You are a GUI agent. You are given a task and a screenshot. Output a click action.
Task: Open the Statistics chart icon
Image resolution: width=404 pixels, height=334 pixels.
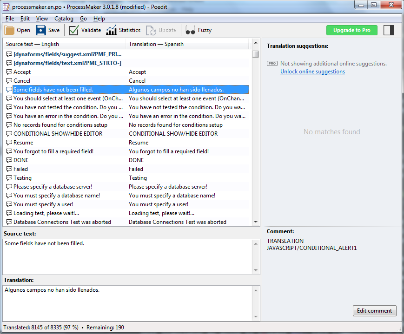111,30
